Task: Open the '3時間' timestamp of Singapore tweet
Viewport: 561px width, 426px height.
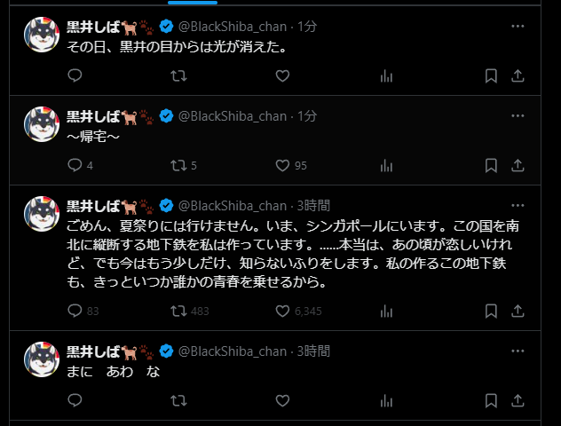Action: point(313,206)
